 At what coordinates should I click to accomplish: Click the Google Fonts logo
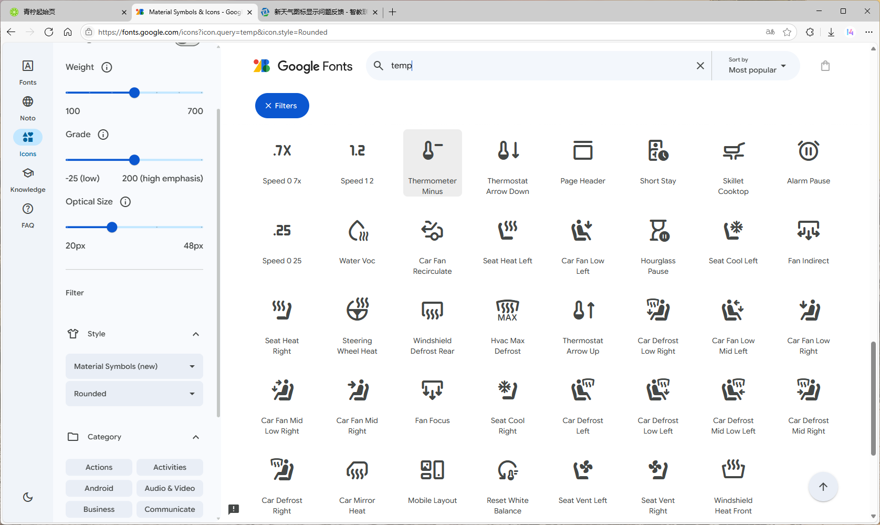coord(303,66)
